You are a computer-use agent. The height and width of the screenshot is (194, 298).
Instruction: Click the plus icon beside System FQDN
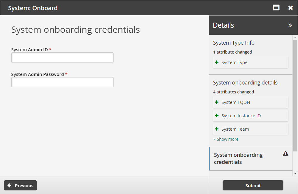click(x=217, y=102)
